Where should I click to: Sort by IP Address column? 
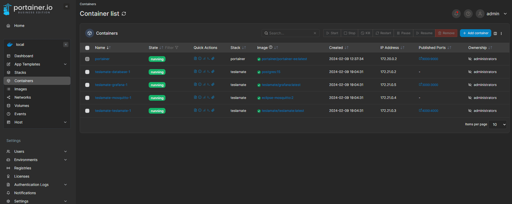pyautogui.click(x=392, y=48)
